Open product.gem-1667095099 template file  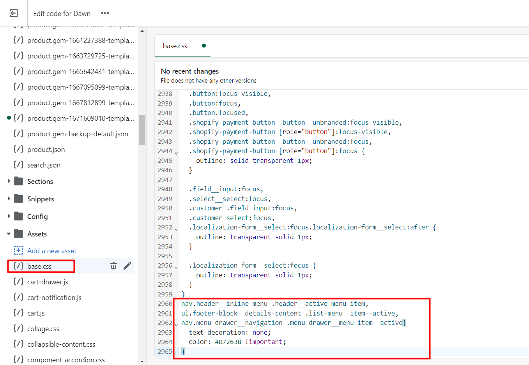(81, 87)
